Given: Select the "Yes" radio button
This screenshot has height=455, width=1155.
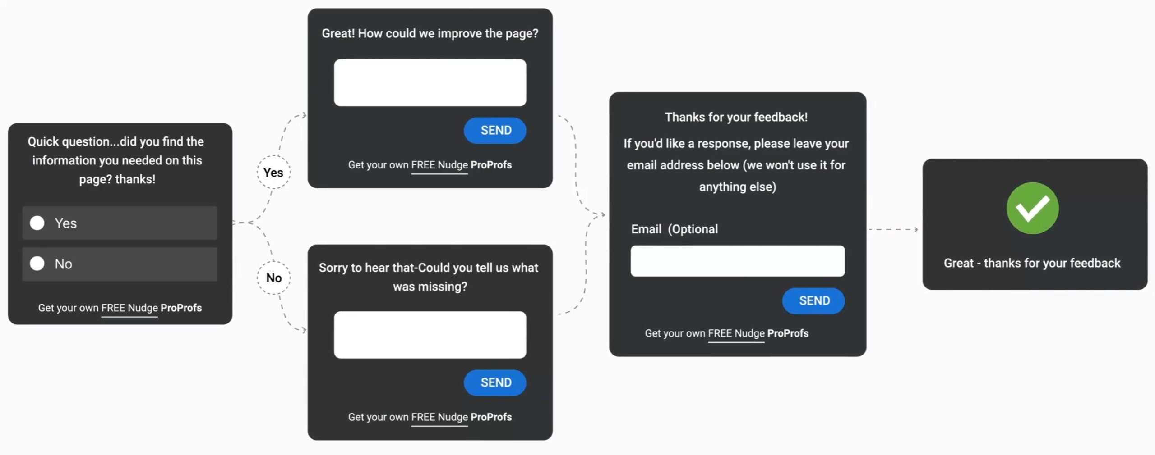Looking at the screenshot, I should tap(37, 223).
